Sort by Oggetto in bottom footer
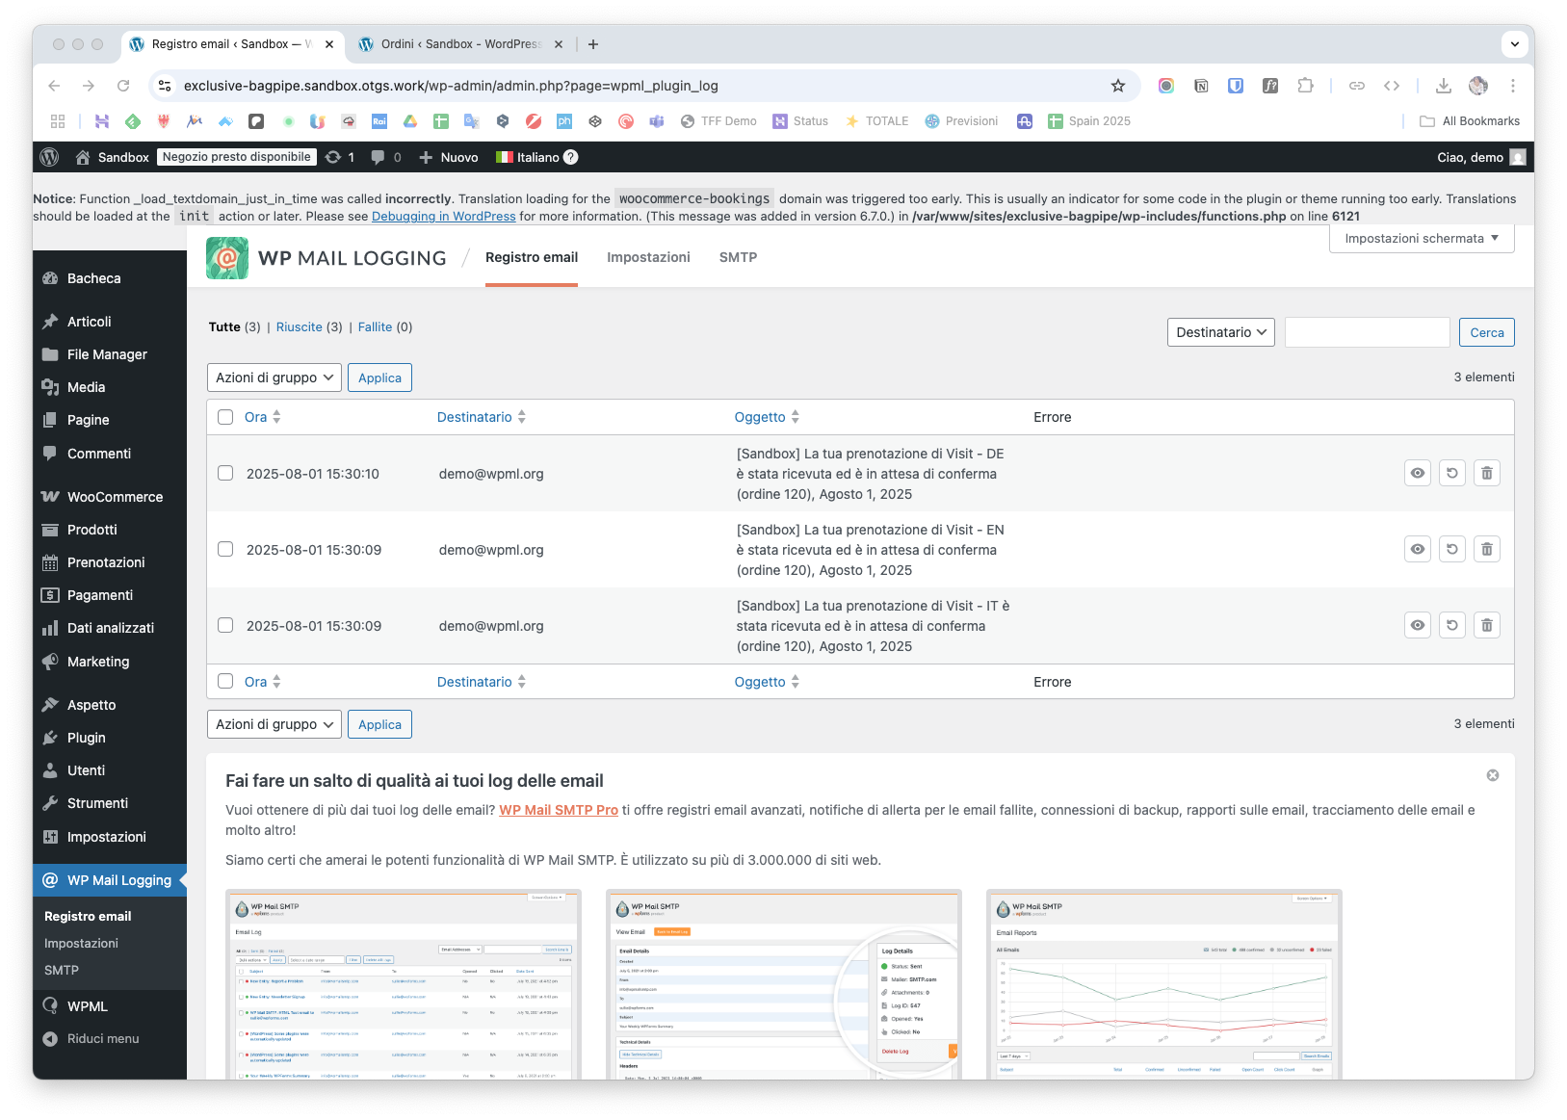The image size is (1567, 1120). click(767, 682)
